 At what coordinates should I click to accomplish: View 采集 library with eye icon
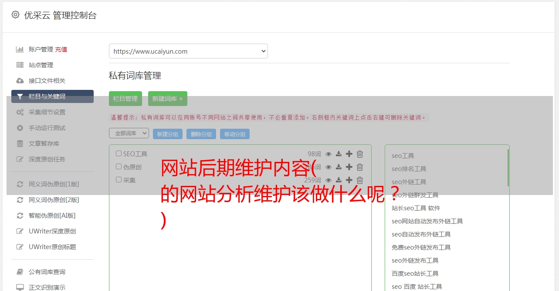329,180
